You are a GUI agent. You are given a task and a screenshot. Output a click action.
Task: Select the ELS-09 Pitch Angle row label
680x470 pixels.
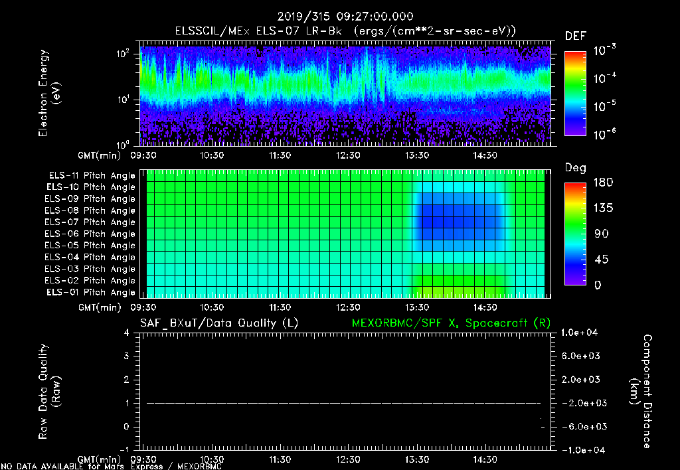coord(90,199)
